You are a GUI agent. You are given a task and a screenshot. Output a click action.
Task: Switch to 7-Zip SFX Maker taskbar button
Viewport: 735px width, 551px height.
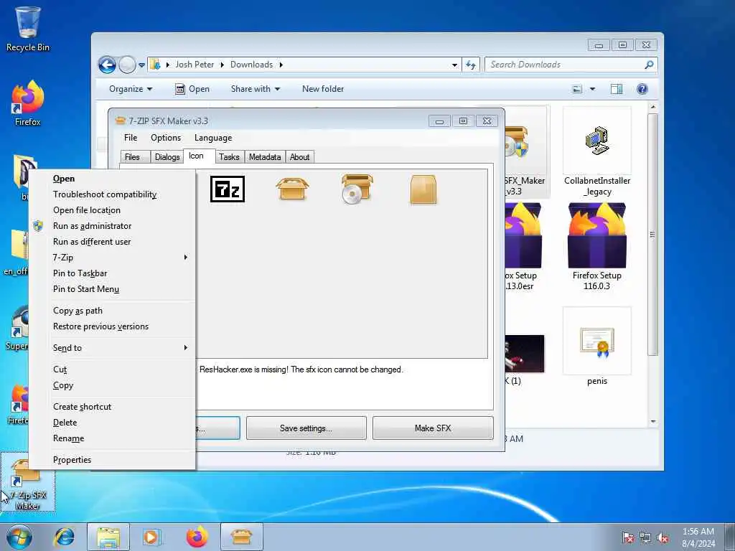(x=241, y=537)
